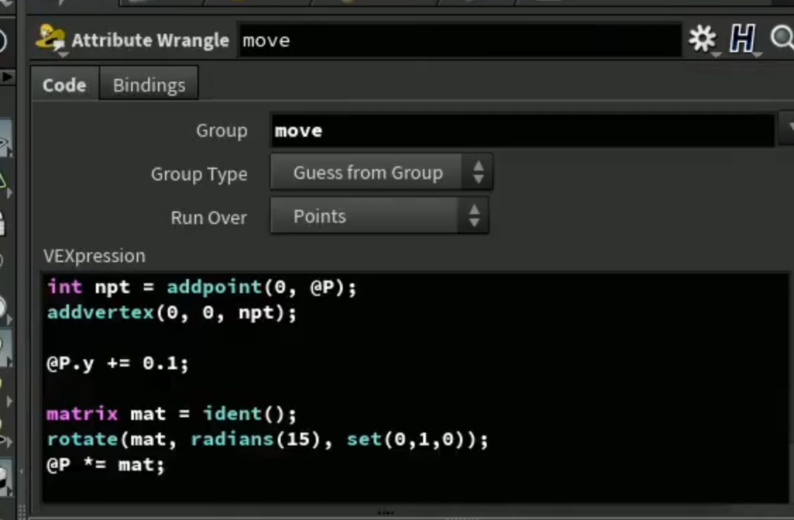This screenshot has height=520, width=794.
Task: Click the magnifier search icon
Action: (x=782, y=39)
